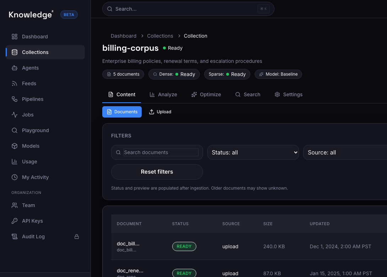Navigate to Pipelines in the sidebar
The height and width of the screenshot is (277, 387).
tap(33, 99)
